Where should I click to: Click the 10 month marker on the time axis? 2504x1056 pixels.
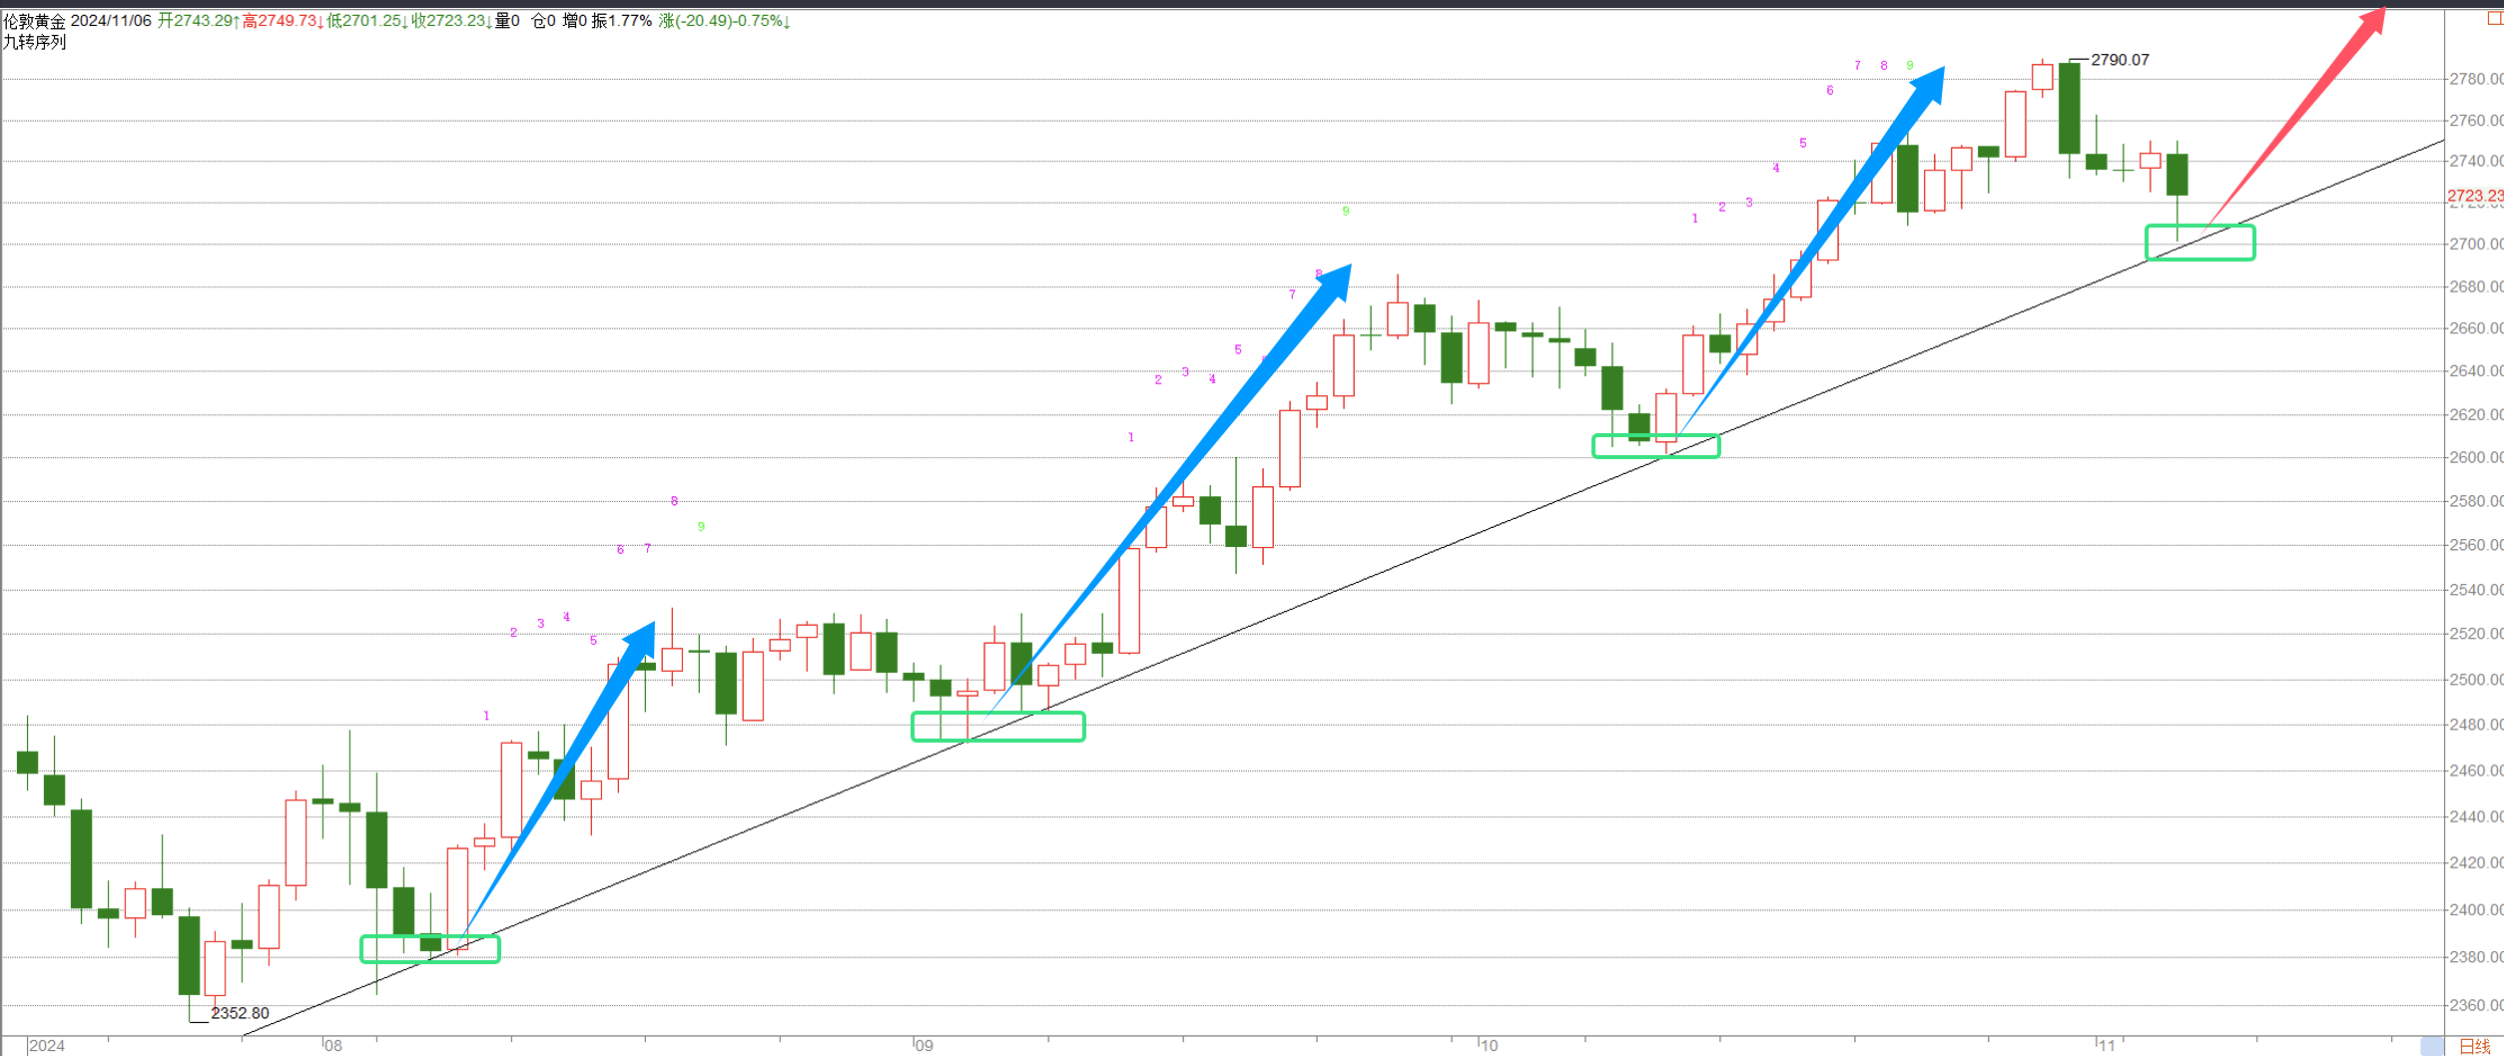coord(1490,1046)
